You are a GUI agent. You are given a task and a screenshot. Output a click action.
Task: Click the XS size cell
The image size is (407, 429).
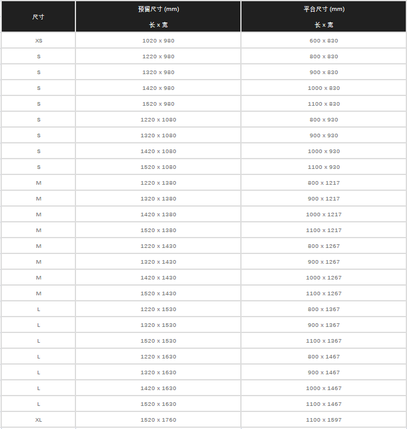click(x=38, y=41)
